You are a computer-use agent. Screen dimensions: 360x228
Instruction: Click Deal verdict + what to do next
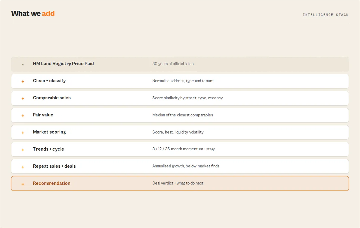point(178,183)
